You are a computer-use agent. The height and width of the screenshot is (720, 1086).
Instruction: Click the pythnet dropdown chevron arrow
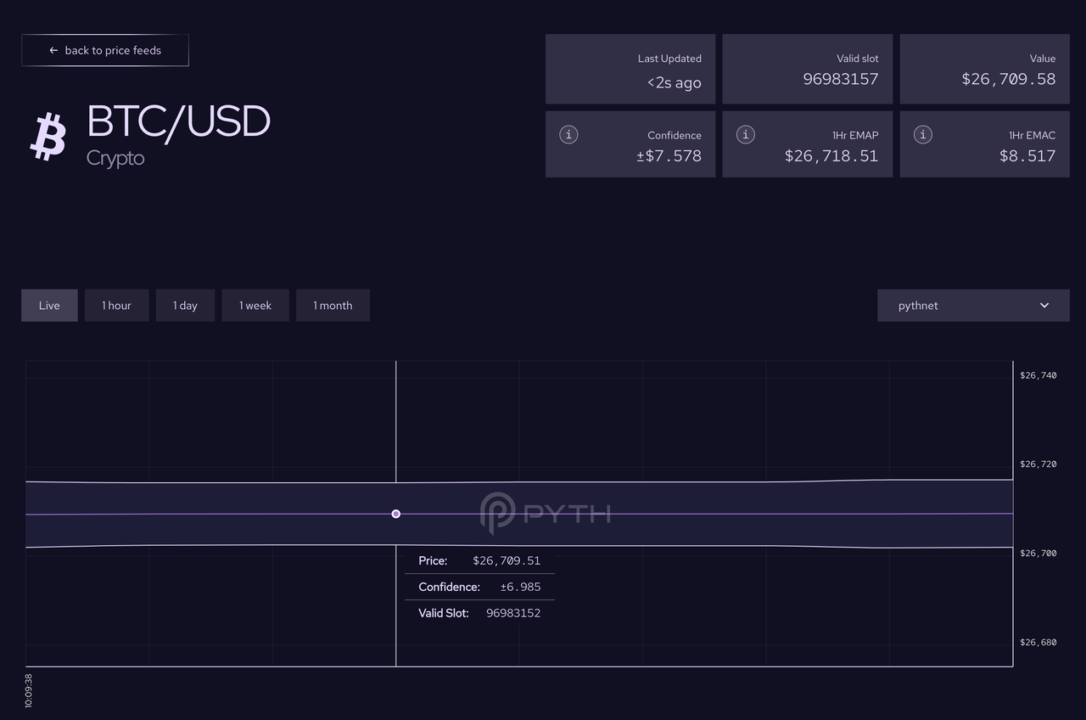1044,306
